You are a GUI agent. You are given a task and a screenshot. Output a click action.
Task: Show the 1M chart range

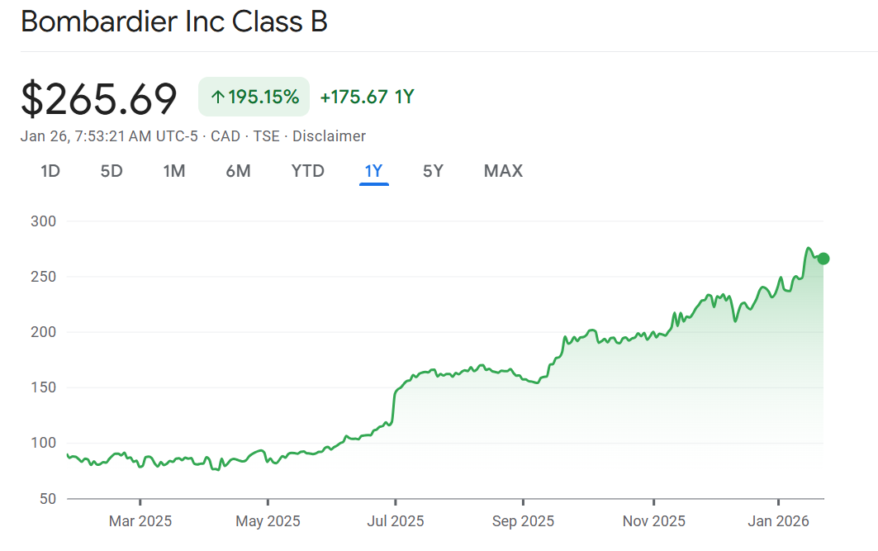173,171
